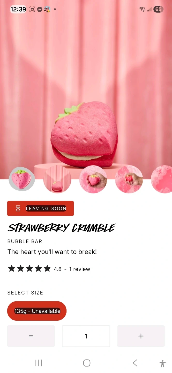The width and height of the screenshot is (172, 373).
Task: Tap the quantity field showing 1
Action: [86, 336]
